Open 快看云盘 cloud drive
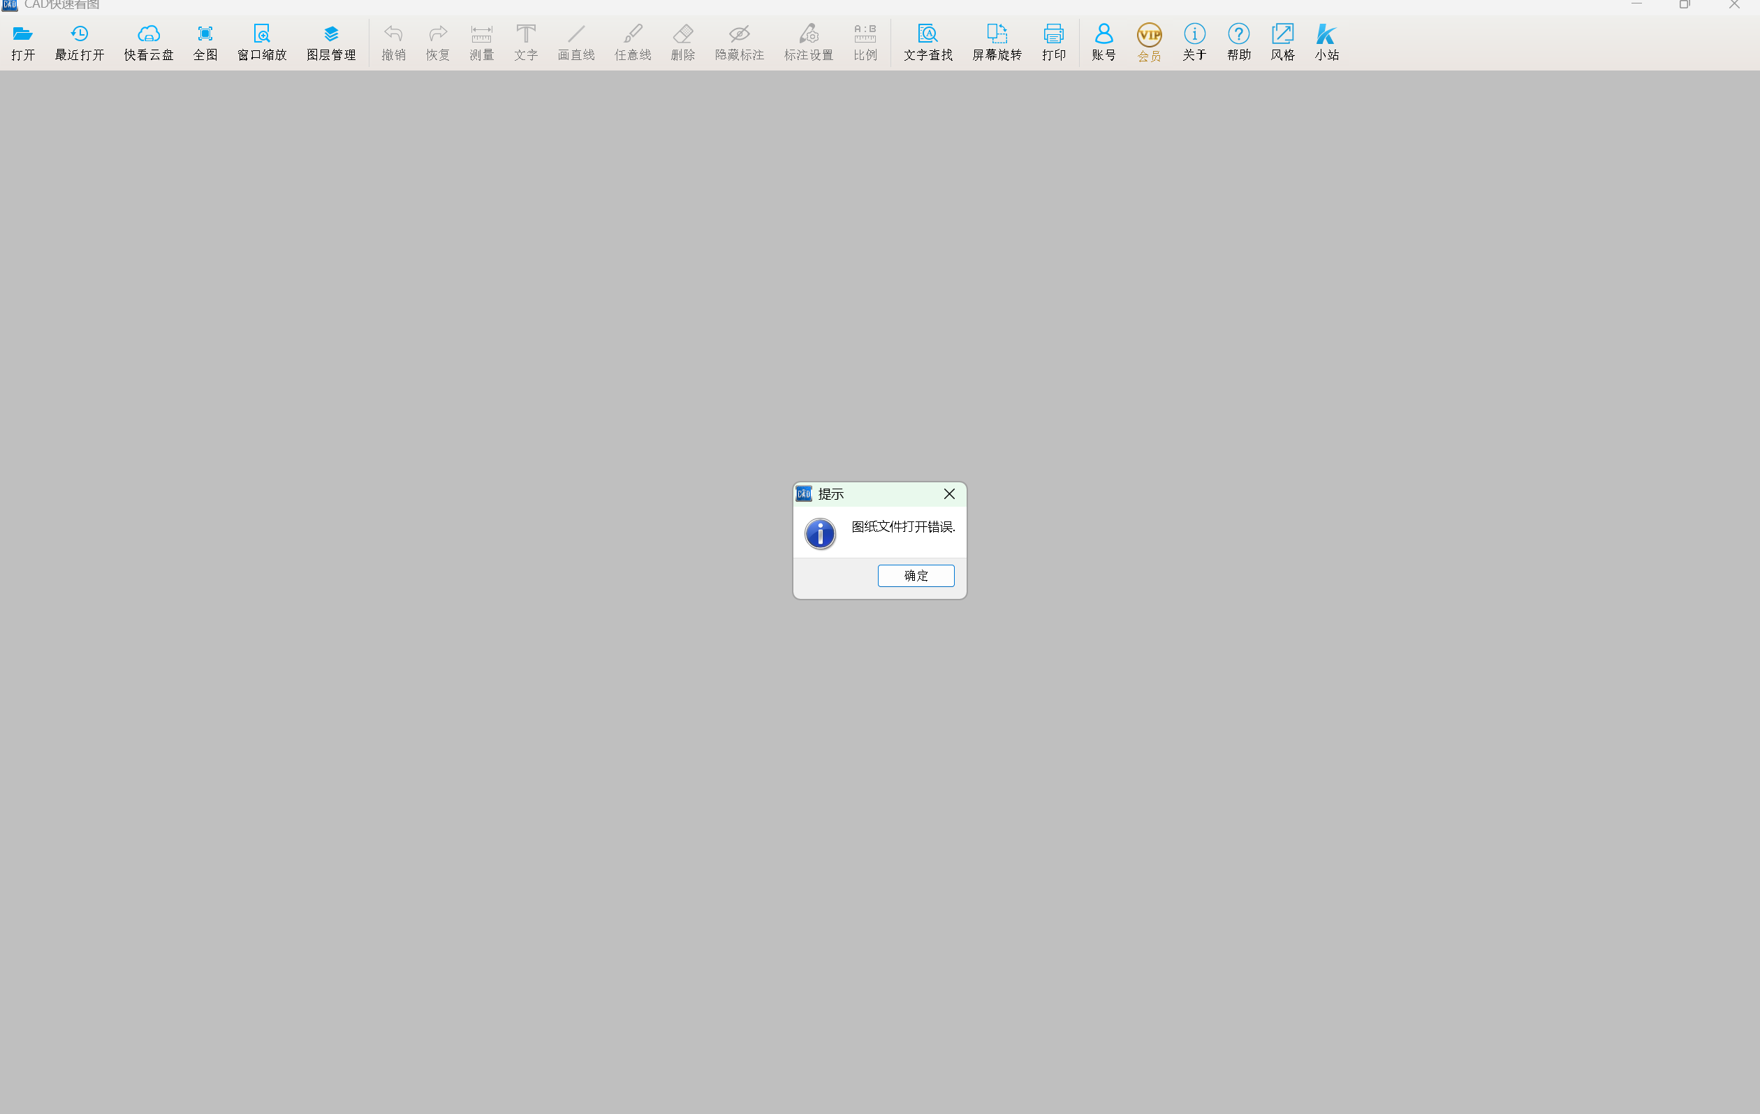The image size is (1760, 1114). click(x=148, y=34)
